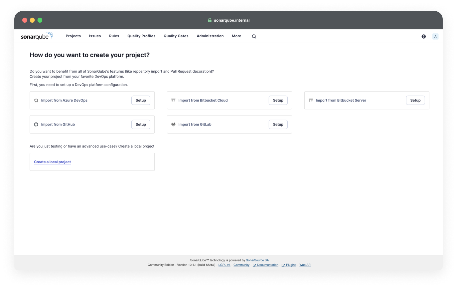Click the padlock in the address bar
Screen dimensions: 457x288
point(209,20)
